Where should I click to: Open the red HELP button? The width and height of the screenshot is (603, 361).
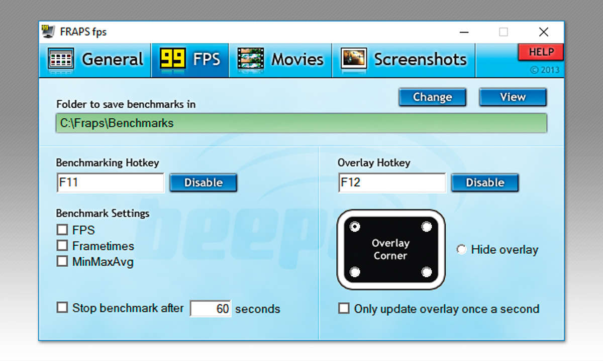541,52
